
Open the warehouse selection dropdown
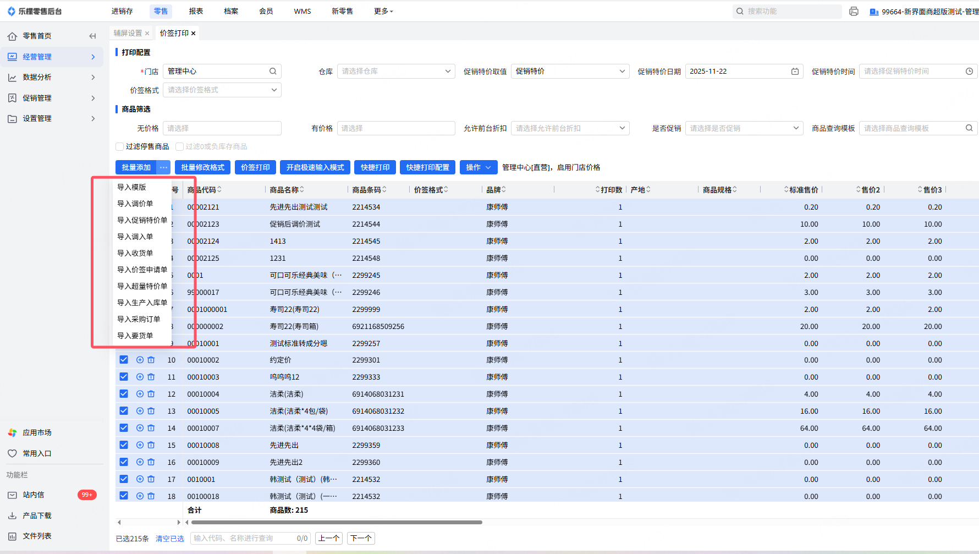point(395,72)
